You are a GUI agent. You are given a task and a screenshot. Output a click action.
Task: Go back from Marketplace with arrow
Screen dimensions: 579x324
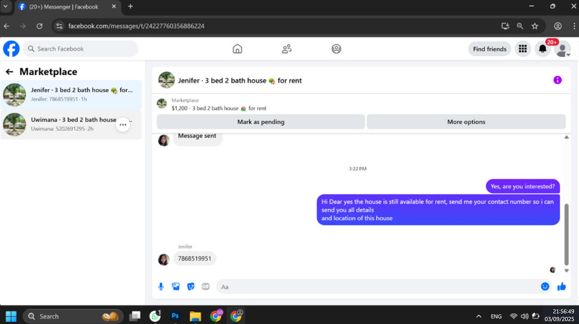9,72
